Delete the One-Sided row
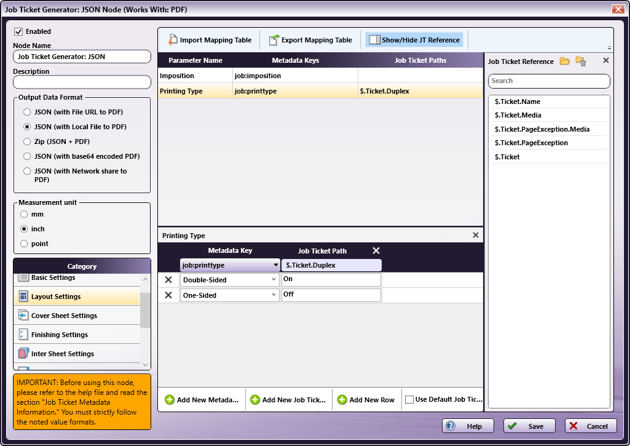 point(168,295)
